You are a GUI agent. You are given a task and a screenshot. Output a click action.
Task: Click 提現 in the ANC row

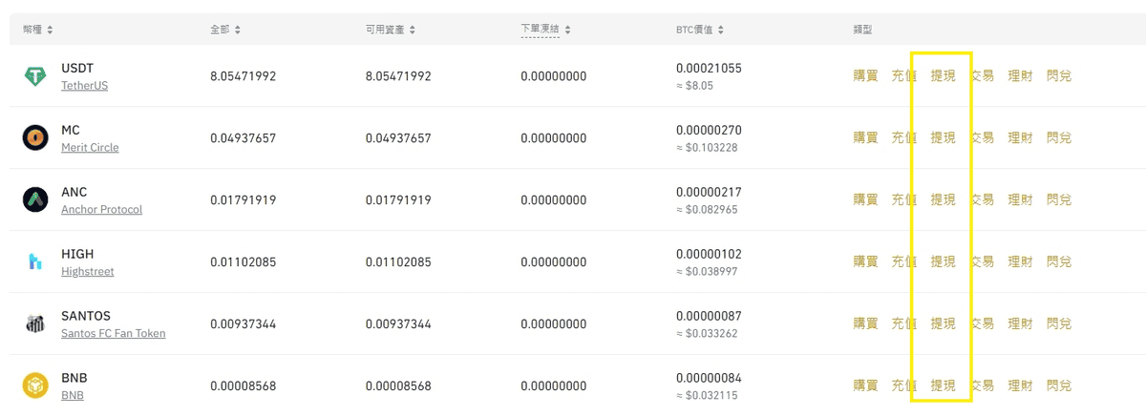[x=943, y=200]
